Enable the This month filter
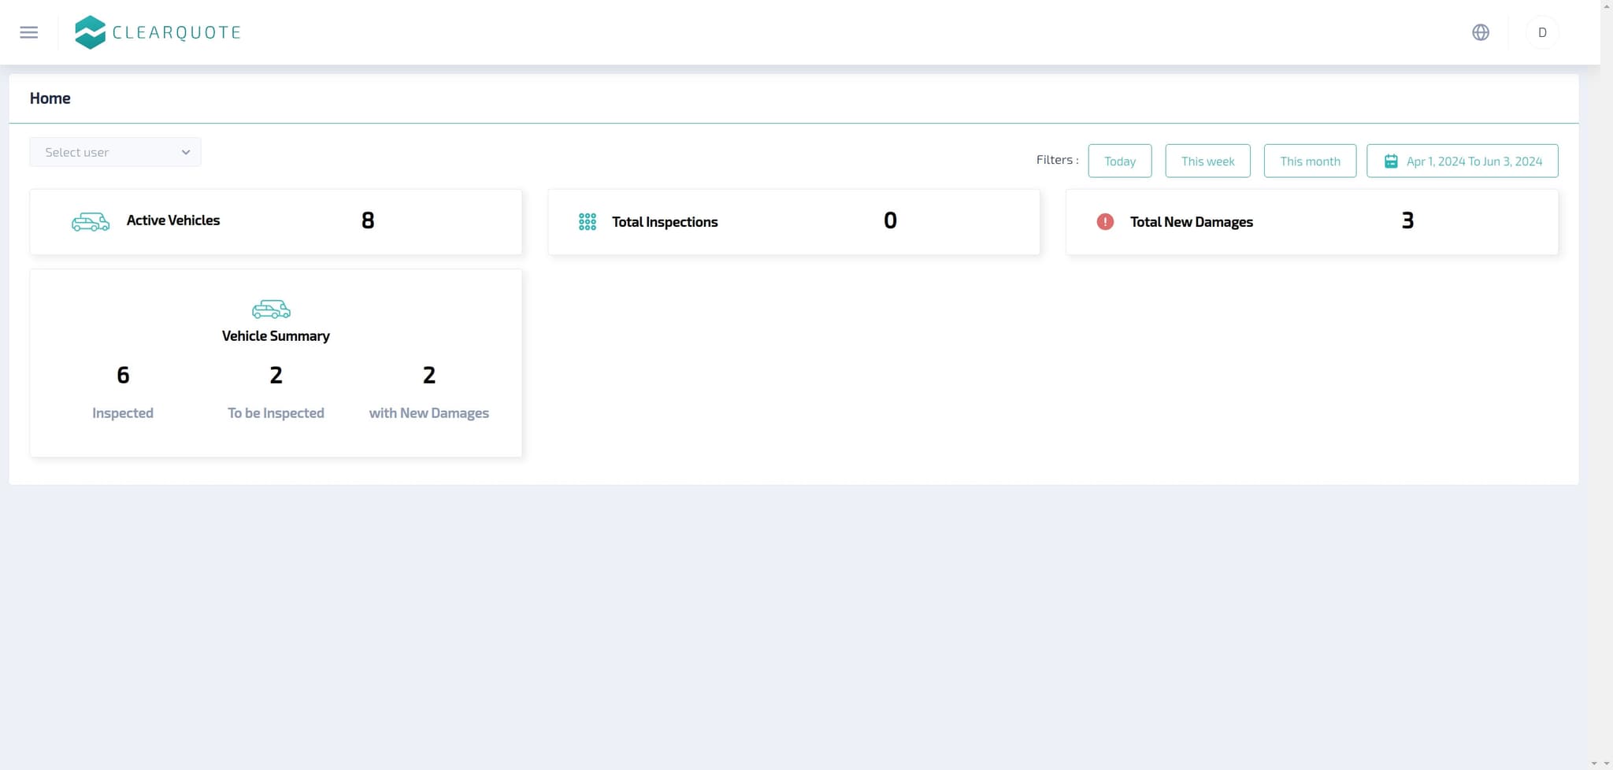Image resolution: width=1613 pixels, height=770 pixels. point(1310,160)
